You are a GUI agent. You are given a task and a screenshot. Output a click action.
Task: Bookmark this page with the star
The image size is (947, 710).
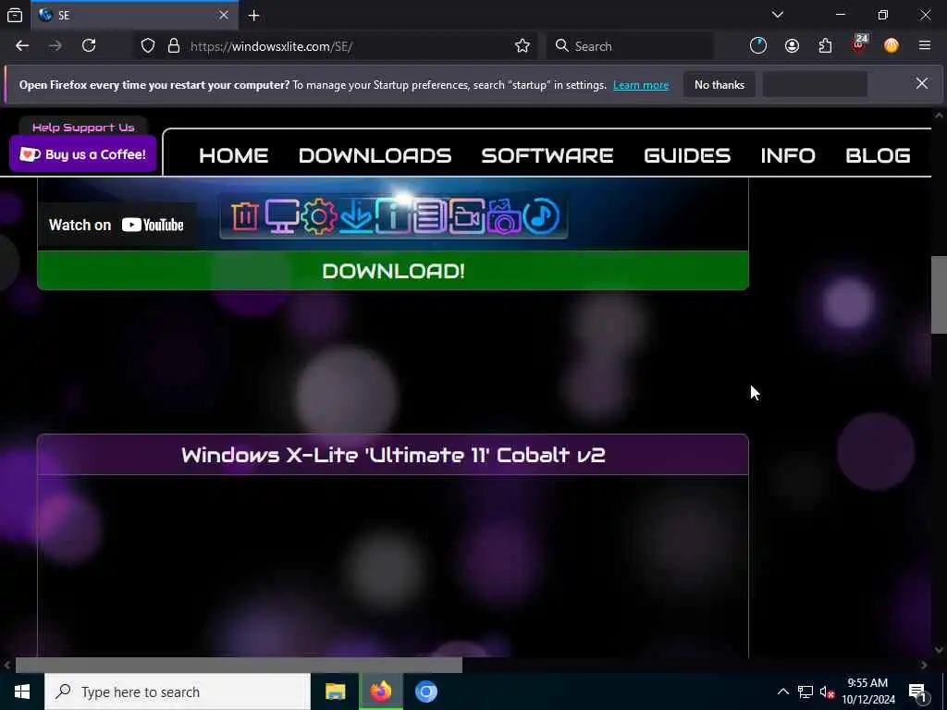[523, 46]
